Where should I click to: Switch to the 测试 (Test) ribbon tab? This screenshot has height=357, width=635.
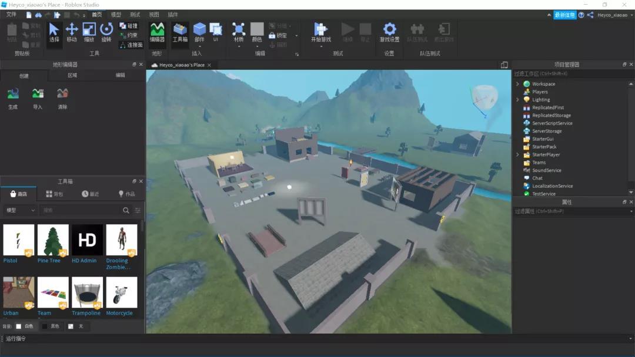pos(135,15)
